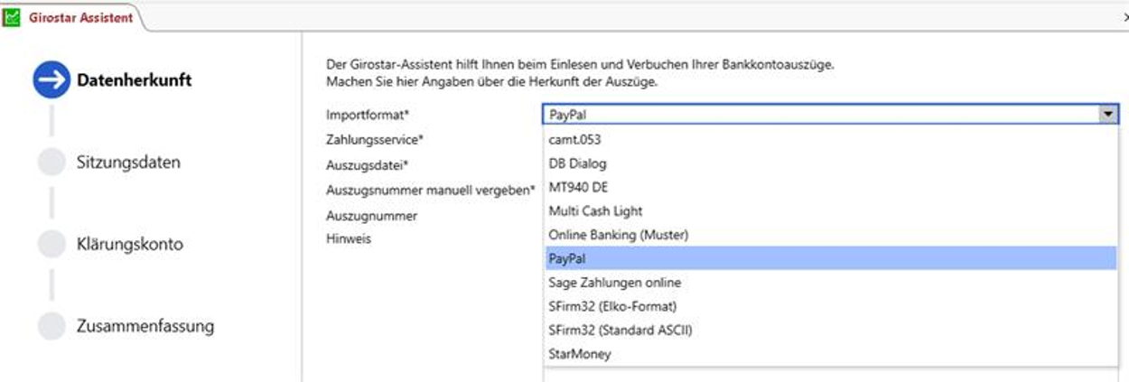Collapse the Importformat dropdown arrow
Screen dimensions: 1129x382
coord(1108,115)
